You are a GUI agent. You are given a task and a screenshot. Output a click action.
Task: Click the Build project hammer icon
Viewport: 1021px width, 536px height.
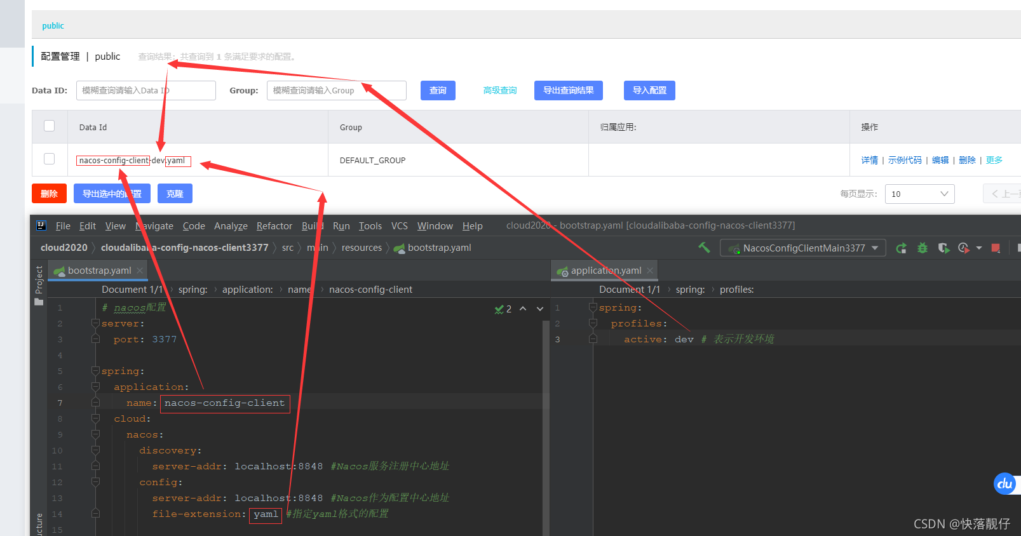point(704,247)
